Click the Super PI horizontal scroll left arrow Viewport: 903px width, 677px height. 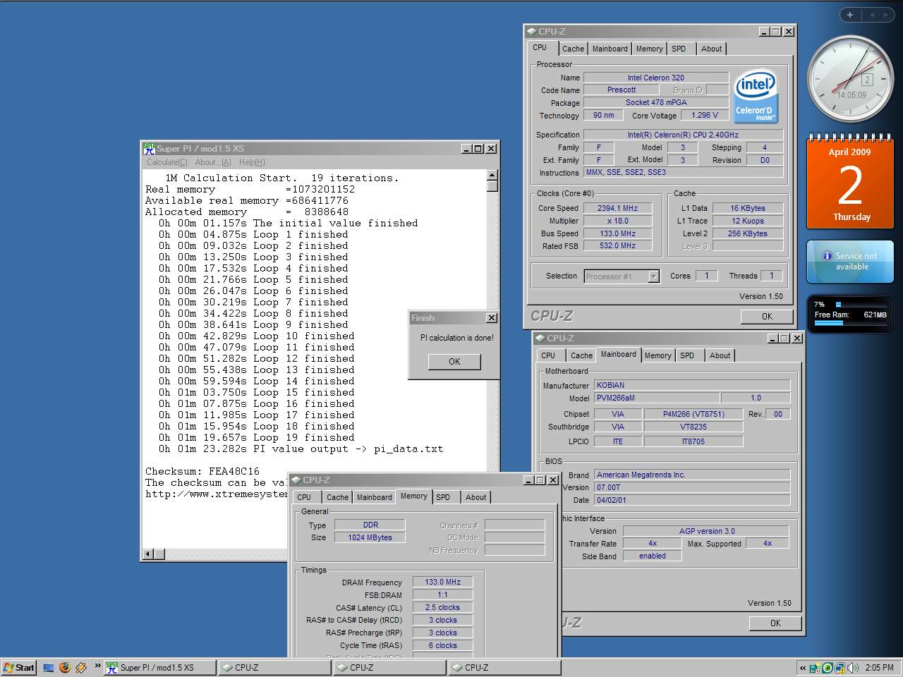point(148,554)
